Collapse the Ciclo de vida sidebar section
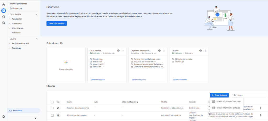 [36, 14]
